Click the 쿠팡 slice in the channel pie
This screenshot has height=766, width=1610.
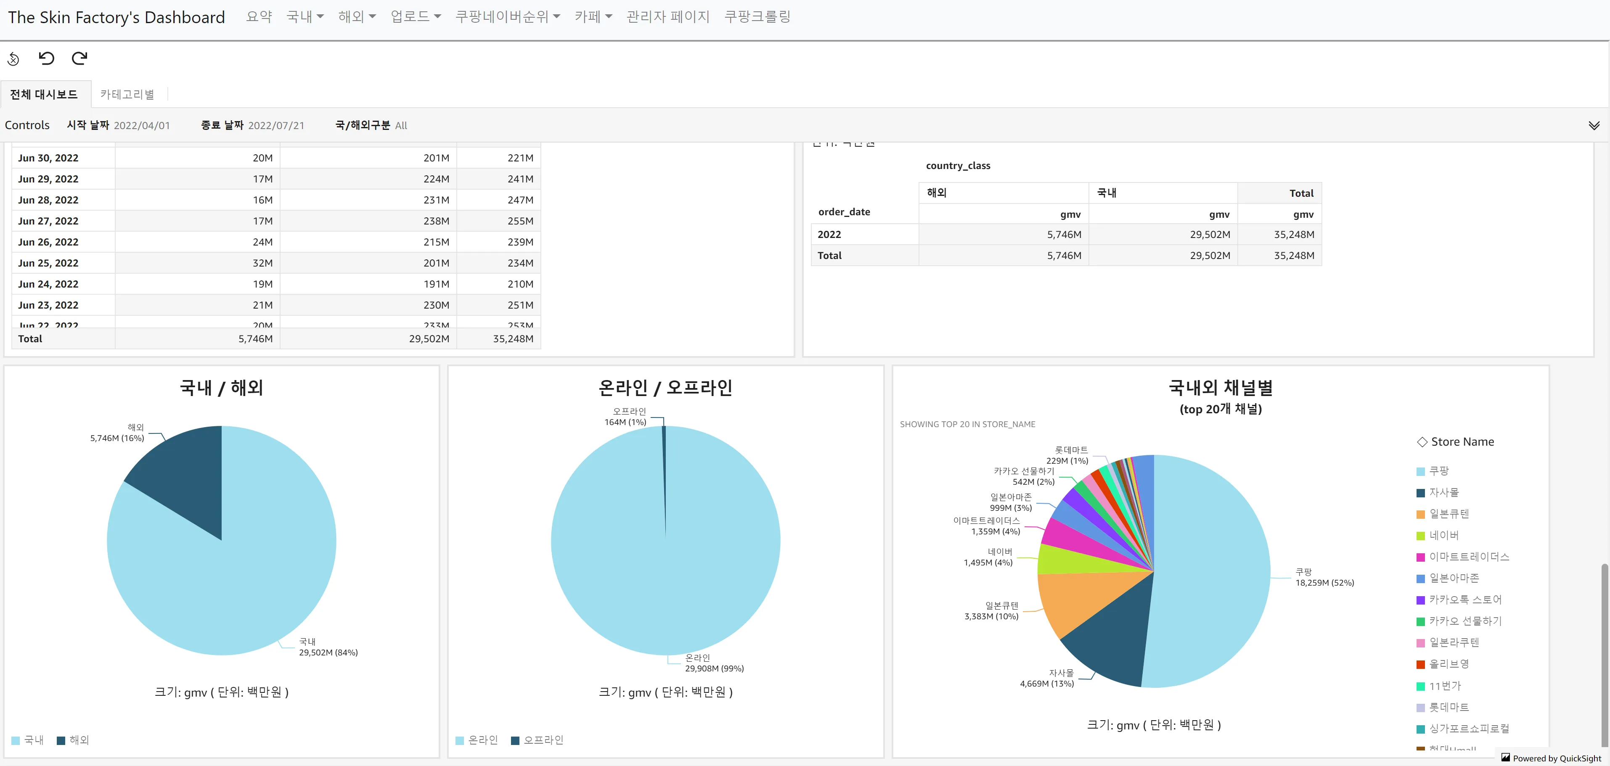(1213, 572)
